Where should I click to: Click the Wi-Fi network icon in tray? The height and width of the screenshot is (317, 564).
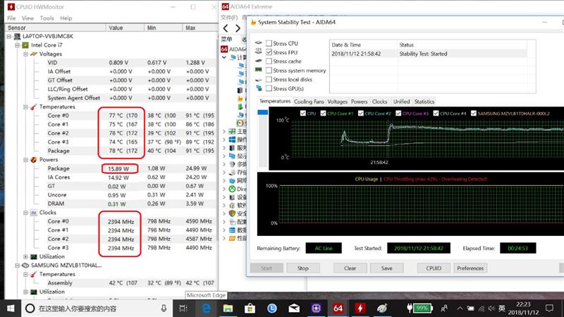pos(482,309)
